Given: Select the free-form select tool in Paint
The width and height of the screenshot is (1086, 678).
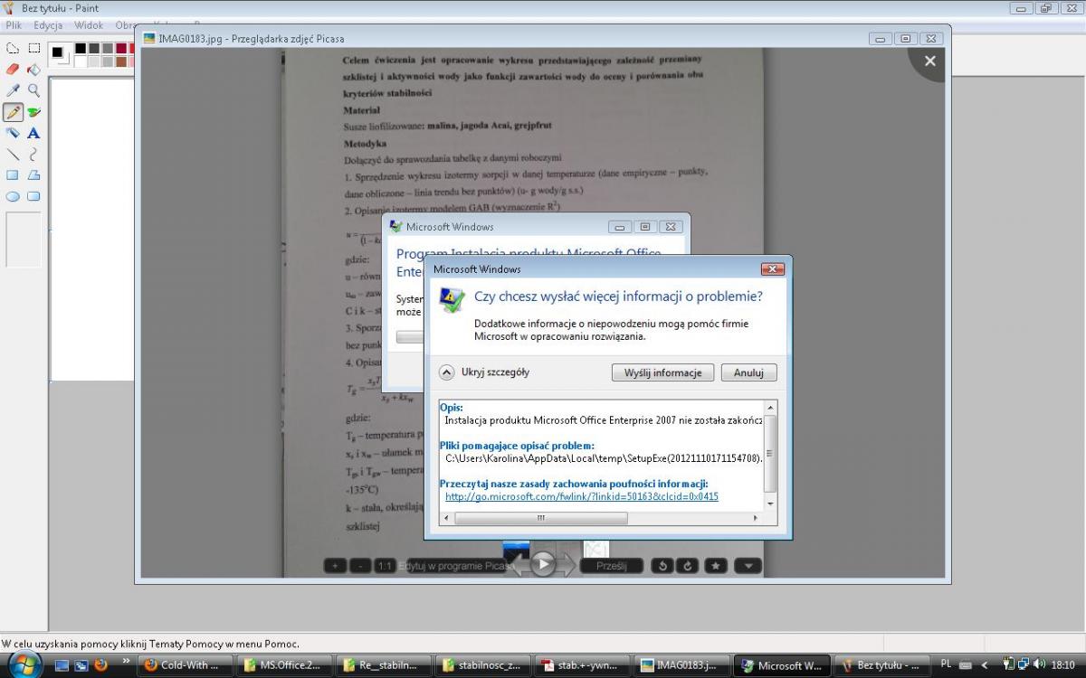Looking at the screenshot, I should [13, 48].
